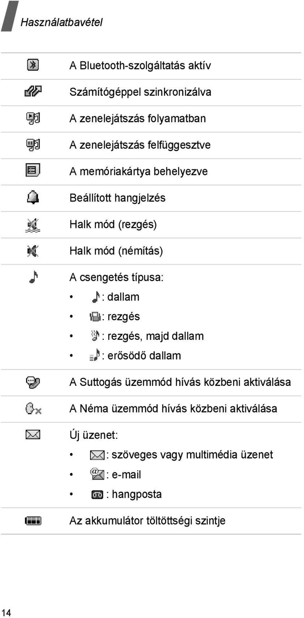Select the music playback paused icon
The height and width of the screenshot is (618, 304).
pos(33,144)
